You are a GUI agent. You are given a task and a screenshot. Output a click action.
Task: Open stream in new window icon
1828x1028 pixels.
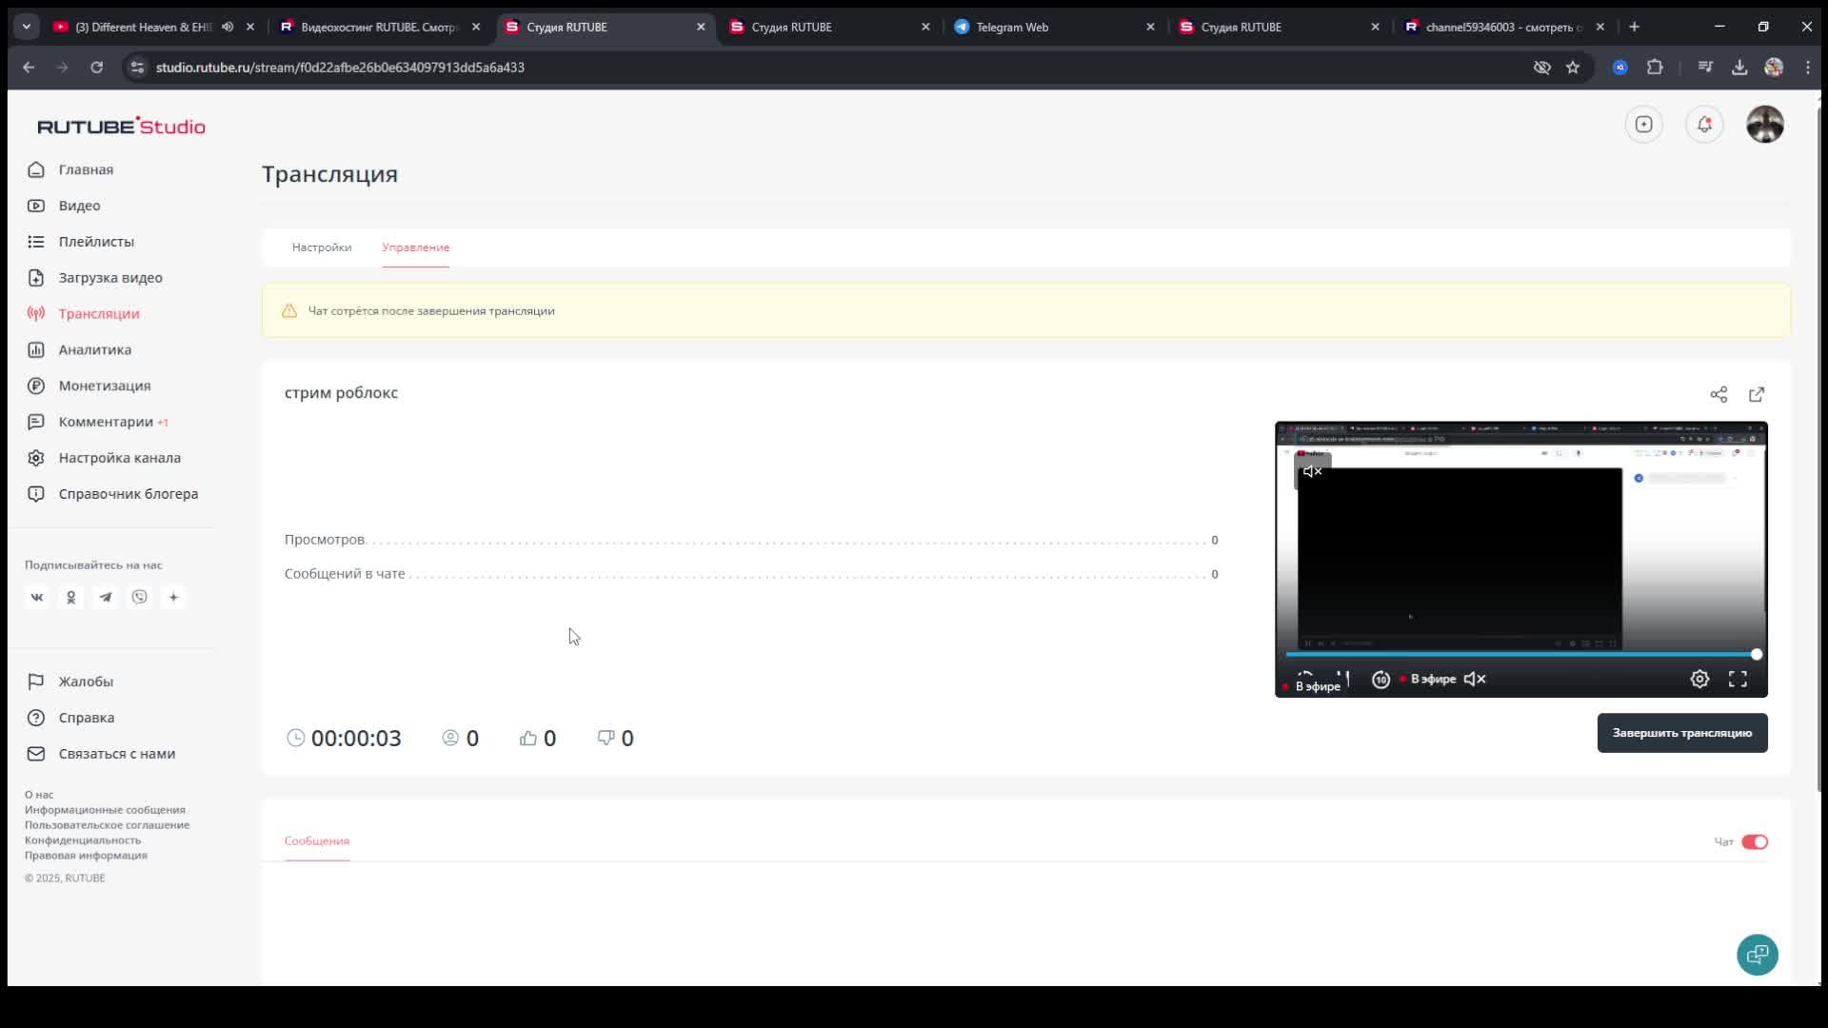click(x=1757, y=394)
